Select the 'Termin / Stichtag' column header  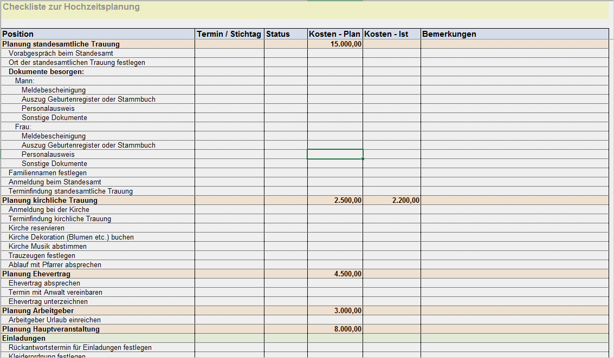(229, 34)
